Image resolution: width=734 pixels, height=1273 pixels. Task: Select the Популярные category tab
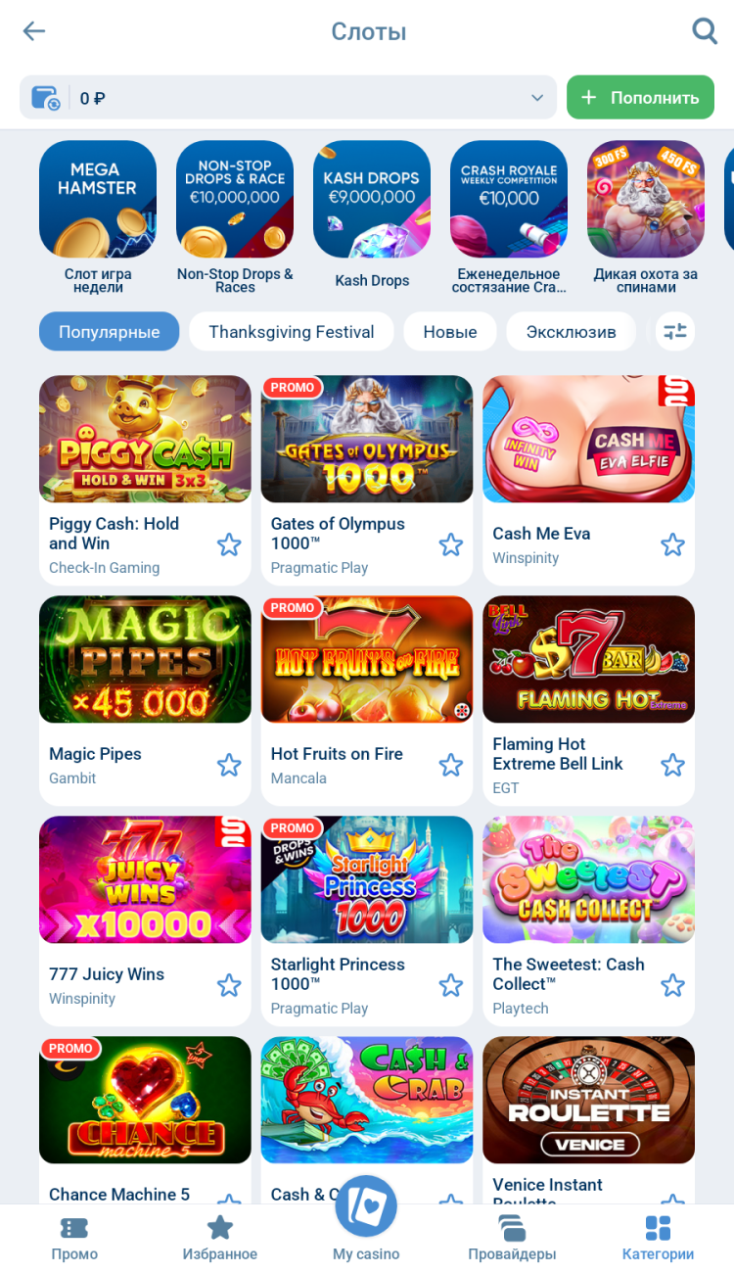click(110, 331)
